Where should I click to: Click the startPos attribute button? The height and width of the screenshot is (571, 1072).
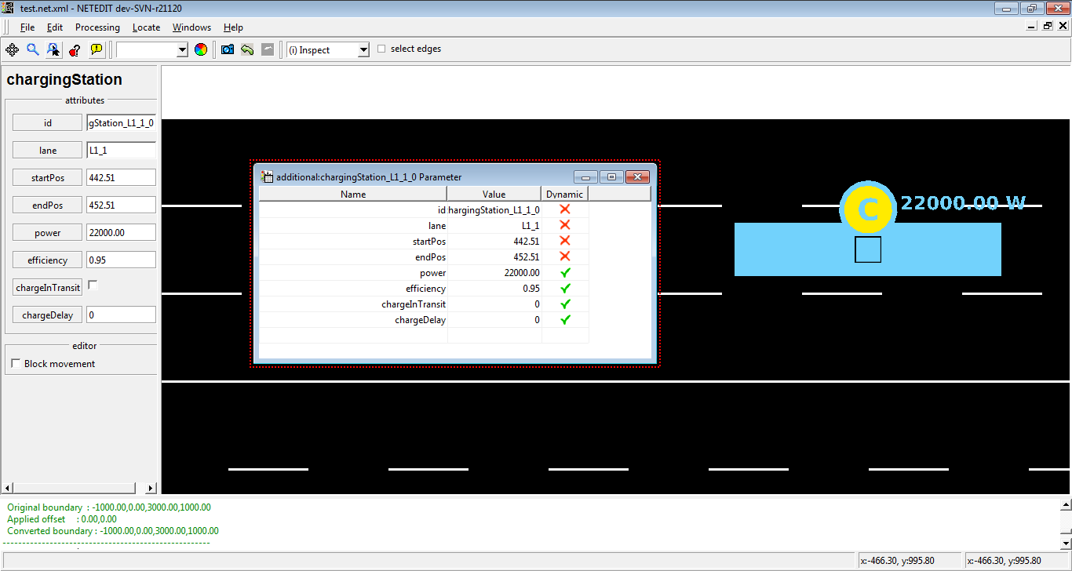[x=47, y=178]
